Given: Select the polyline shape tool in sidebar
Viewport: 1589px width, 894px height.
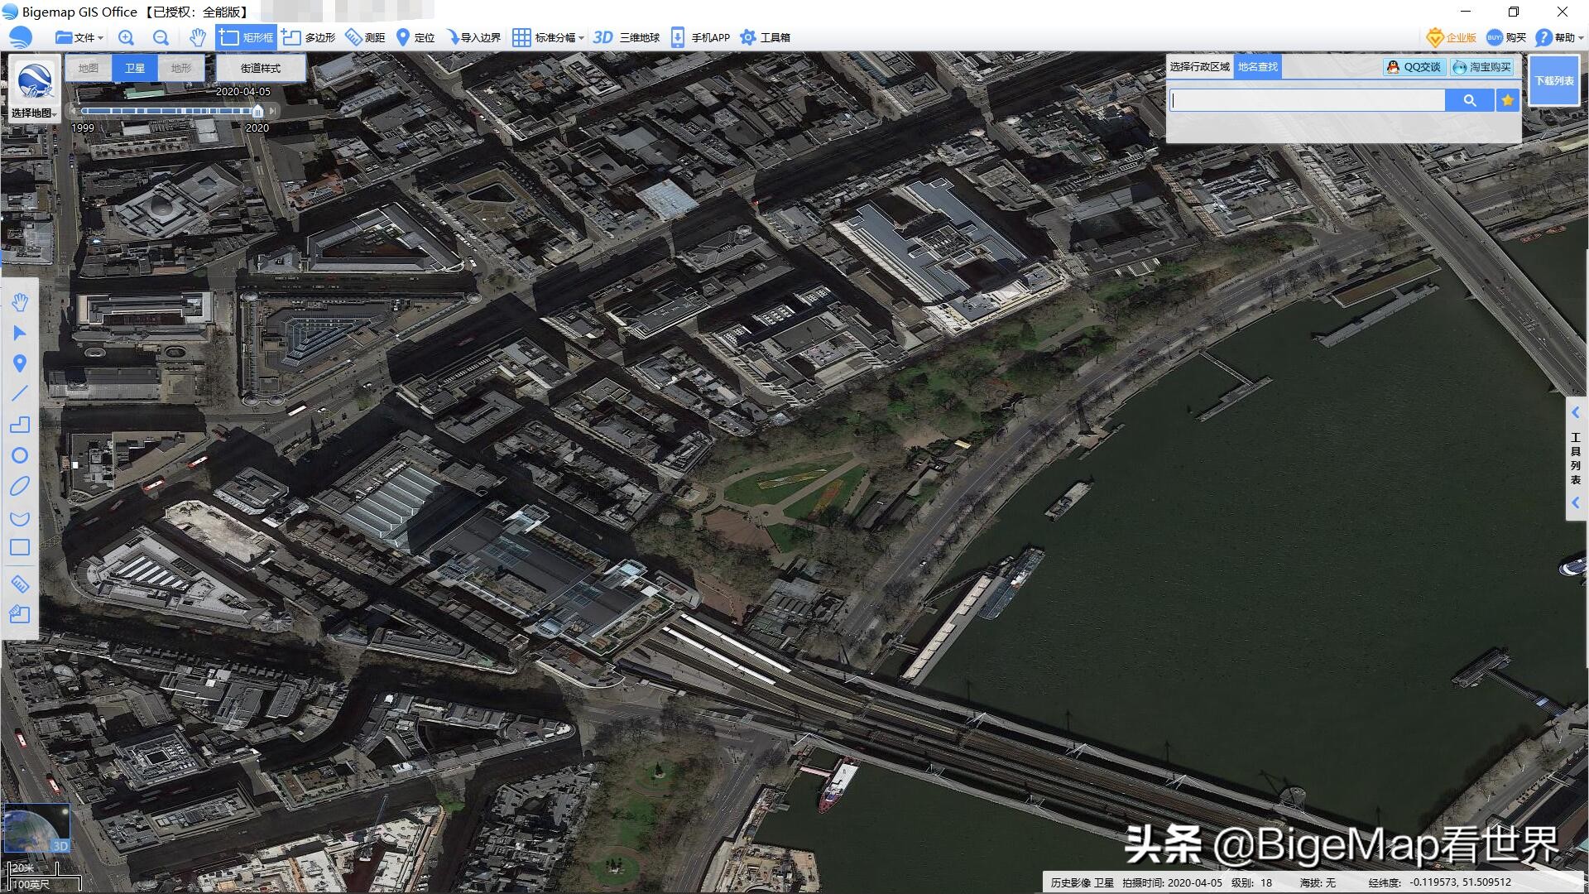Looking at the screenshot, I should pos(20,425).
